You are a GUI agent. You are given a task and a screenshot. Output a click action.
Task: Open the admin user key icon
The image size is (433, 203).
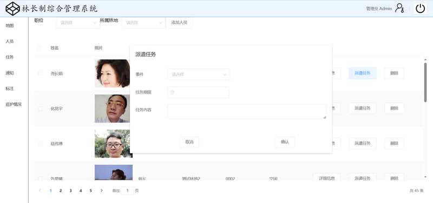[x=399, y=8]
